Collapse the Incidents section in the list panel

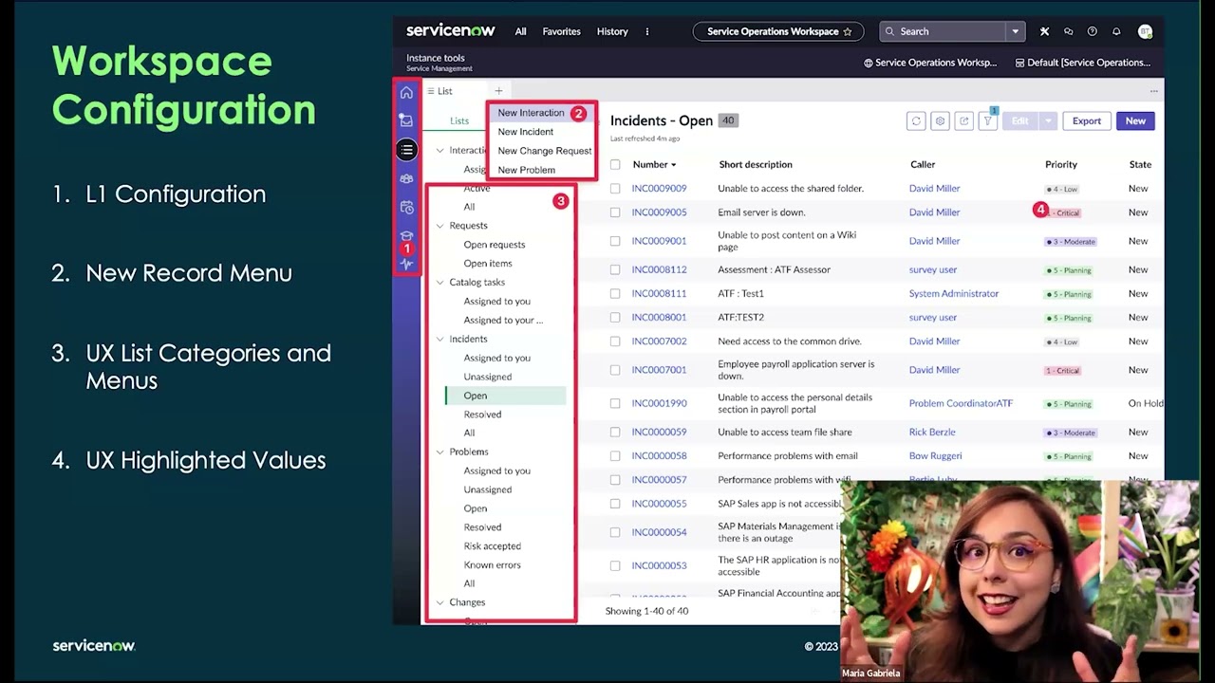439,339
